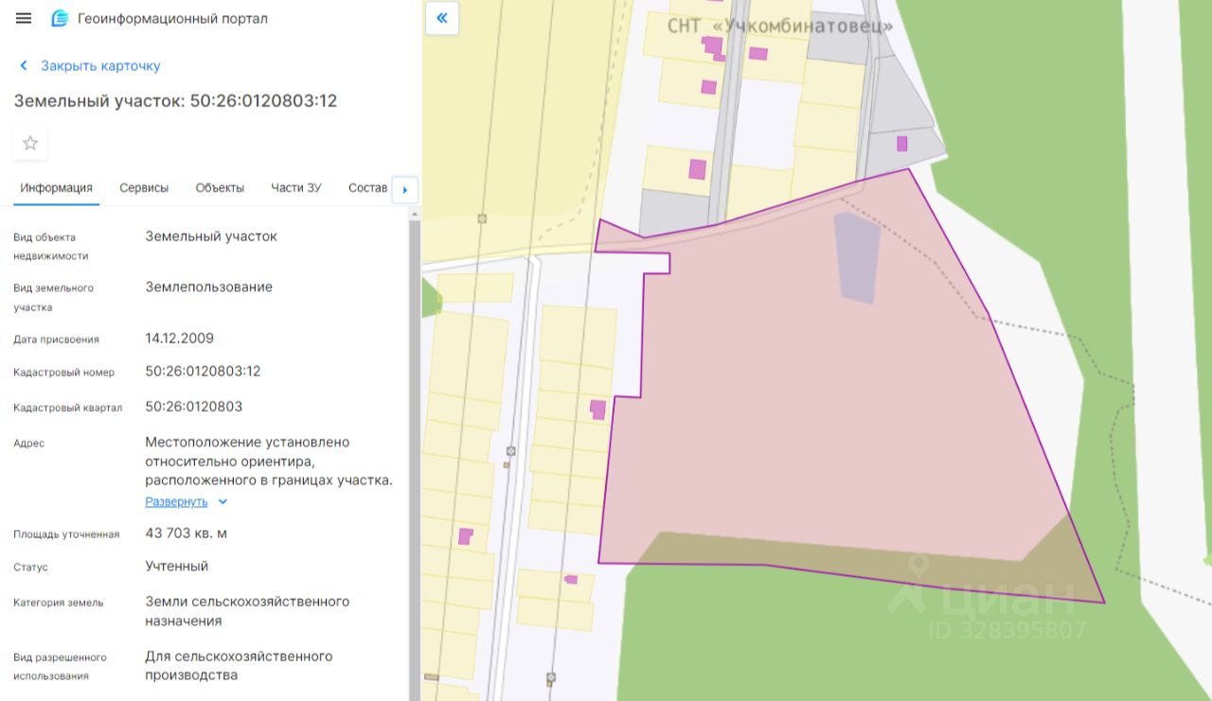Image resolution: width=1212 pixels, height=701 pixels.
Task: Click the blue-gray zone inside the parcel
Action: pyautogui.click(x=857, y=257)
